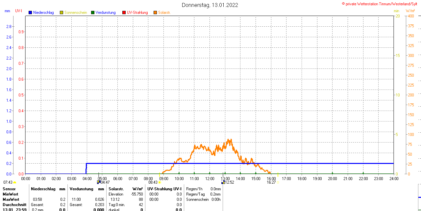421x211 pixels.
Task: Click the Durchschnitt row label
Action: point(14,205)
